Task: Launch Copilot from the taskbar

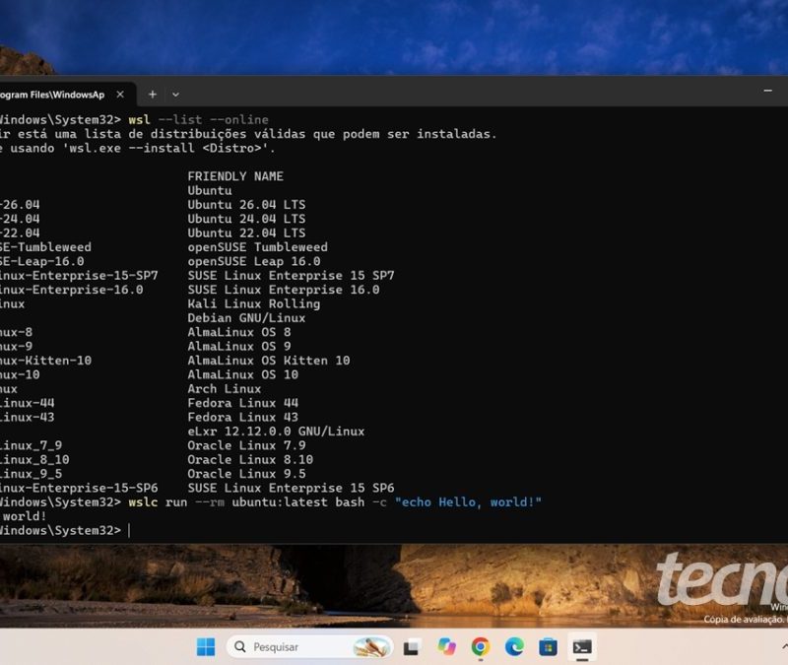Action: 446,647
